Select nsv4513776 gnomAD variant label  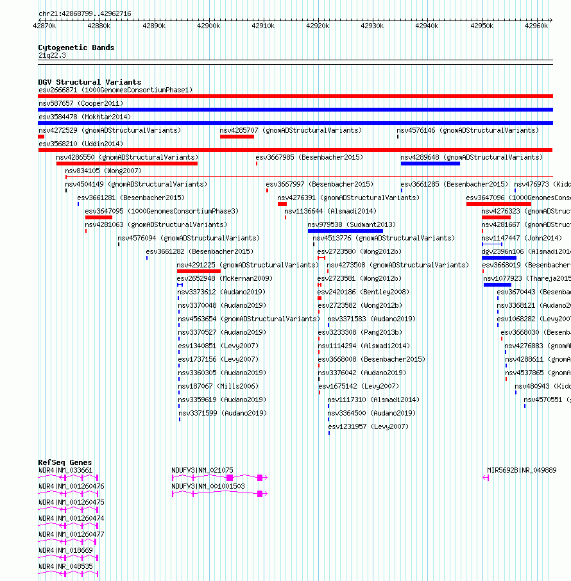point(384,238)
